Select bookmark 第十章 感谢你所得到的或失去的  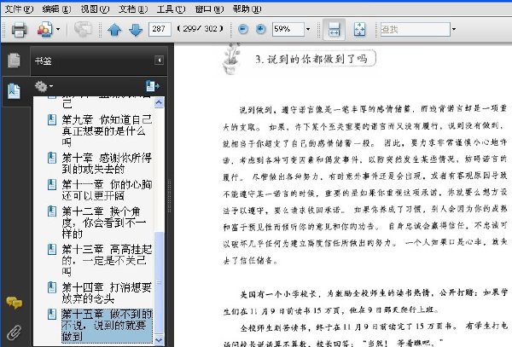[108, 164]
